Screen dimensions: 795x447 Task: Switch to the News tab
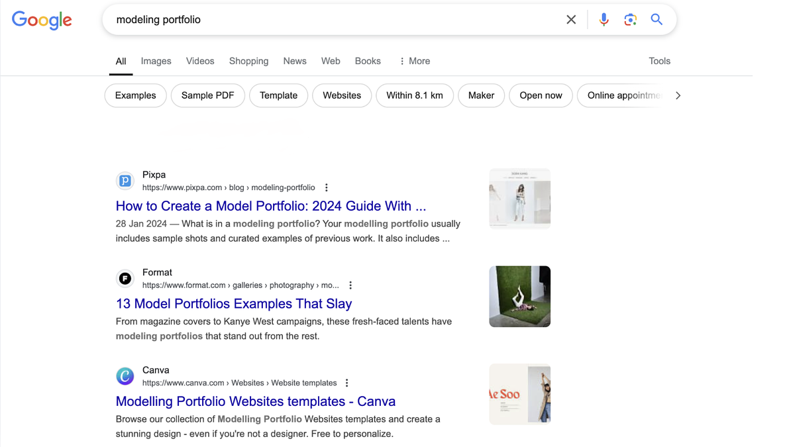tap(295, 61)
